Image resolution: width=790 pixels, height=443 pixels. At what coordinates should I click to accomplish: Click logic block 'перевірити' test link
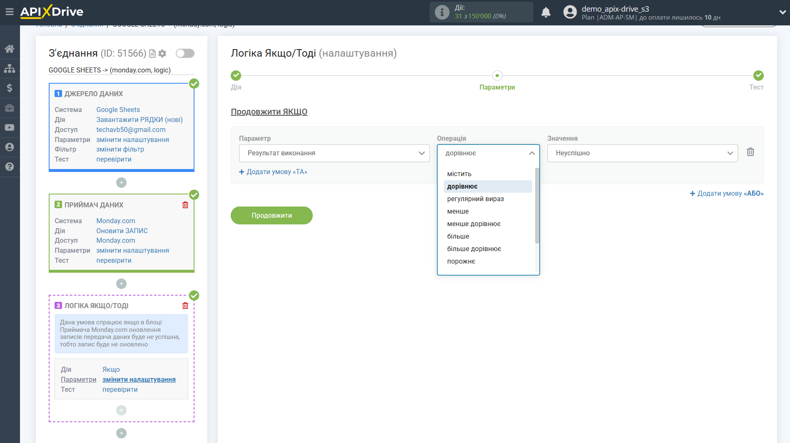click(x=120, y=389)
